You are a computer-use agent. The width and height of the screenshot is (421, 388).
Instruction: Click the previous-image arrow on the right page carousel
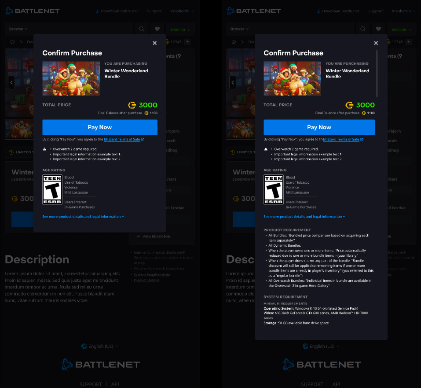[x=233, y=82]
